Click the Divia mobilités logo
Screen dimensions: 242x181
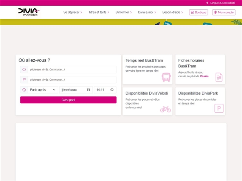29,12
